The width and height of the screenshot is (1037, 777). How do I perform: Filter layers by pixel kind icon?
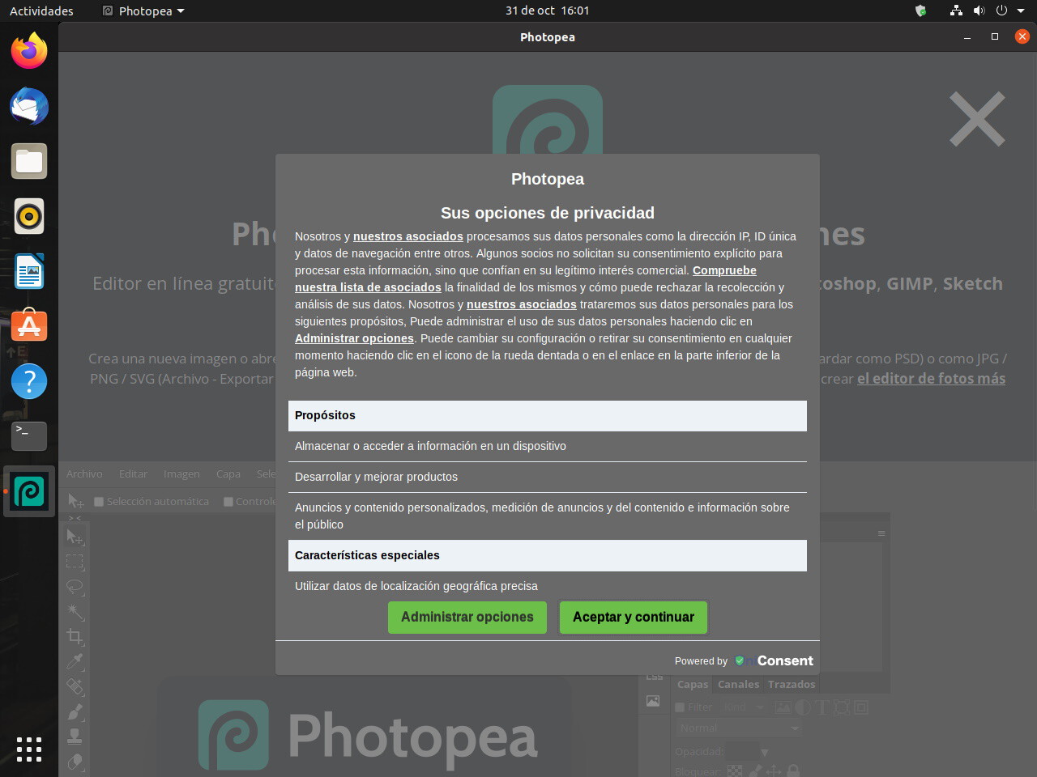(783, 707)
